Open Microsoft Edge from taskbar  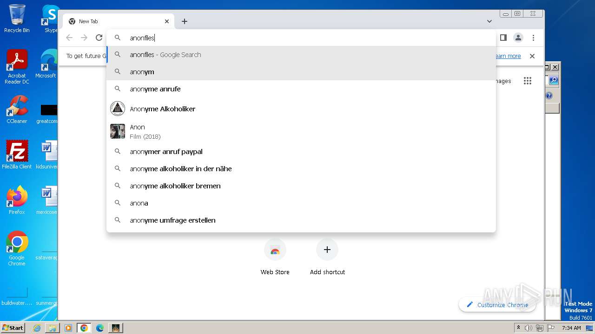(100, 328)
